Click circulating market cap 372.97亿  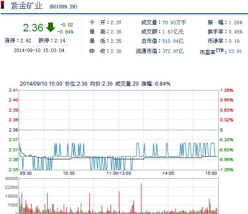tap(173, 51)
